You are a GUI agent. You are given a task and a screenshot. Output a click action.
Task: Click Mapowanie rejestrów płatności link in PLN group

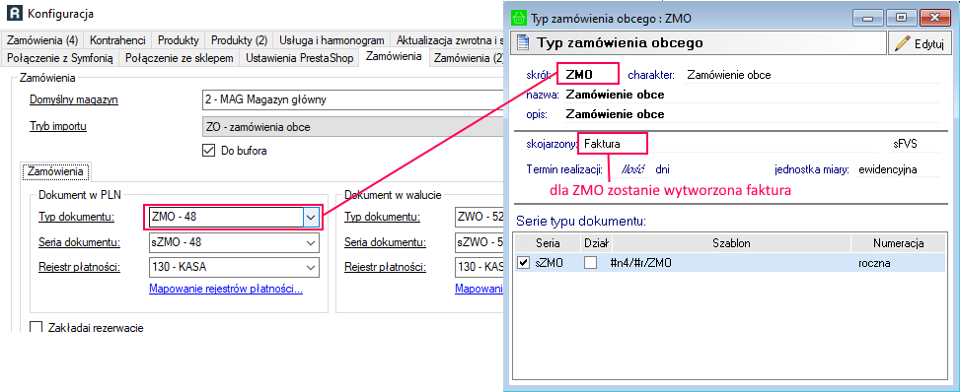226,289
